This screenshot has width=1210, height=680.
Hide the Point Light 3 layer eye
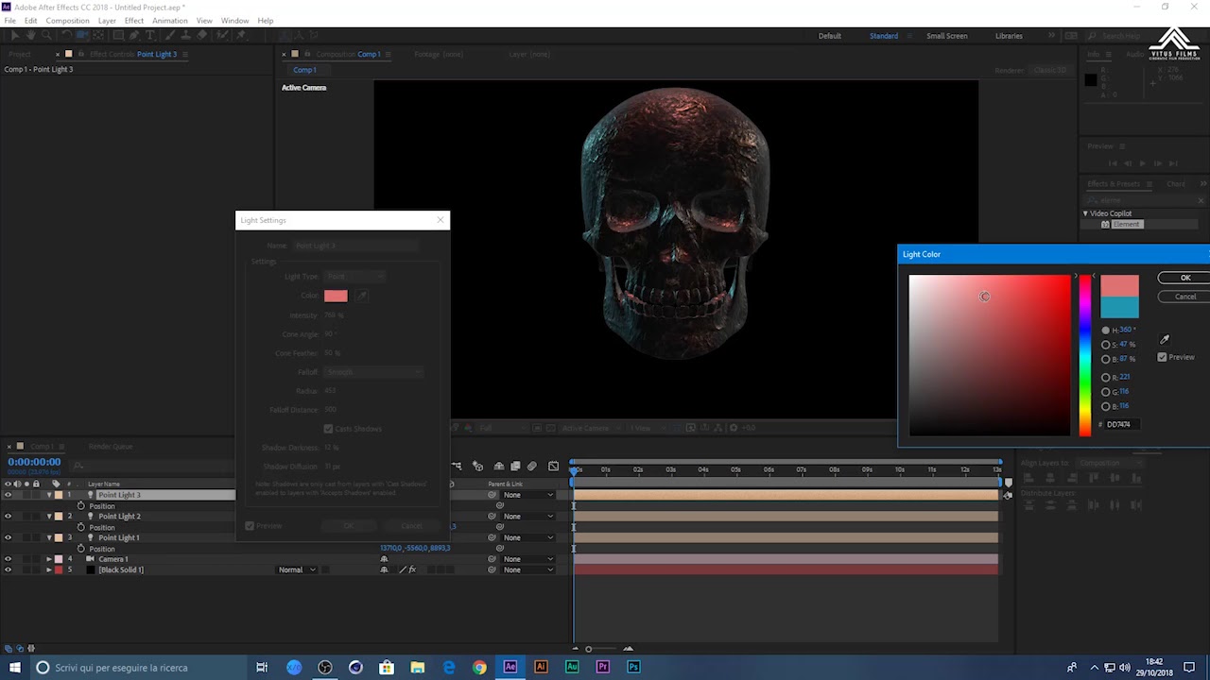click(9, 495)
